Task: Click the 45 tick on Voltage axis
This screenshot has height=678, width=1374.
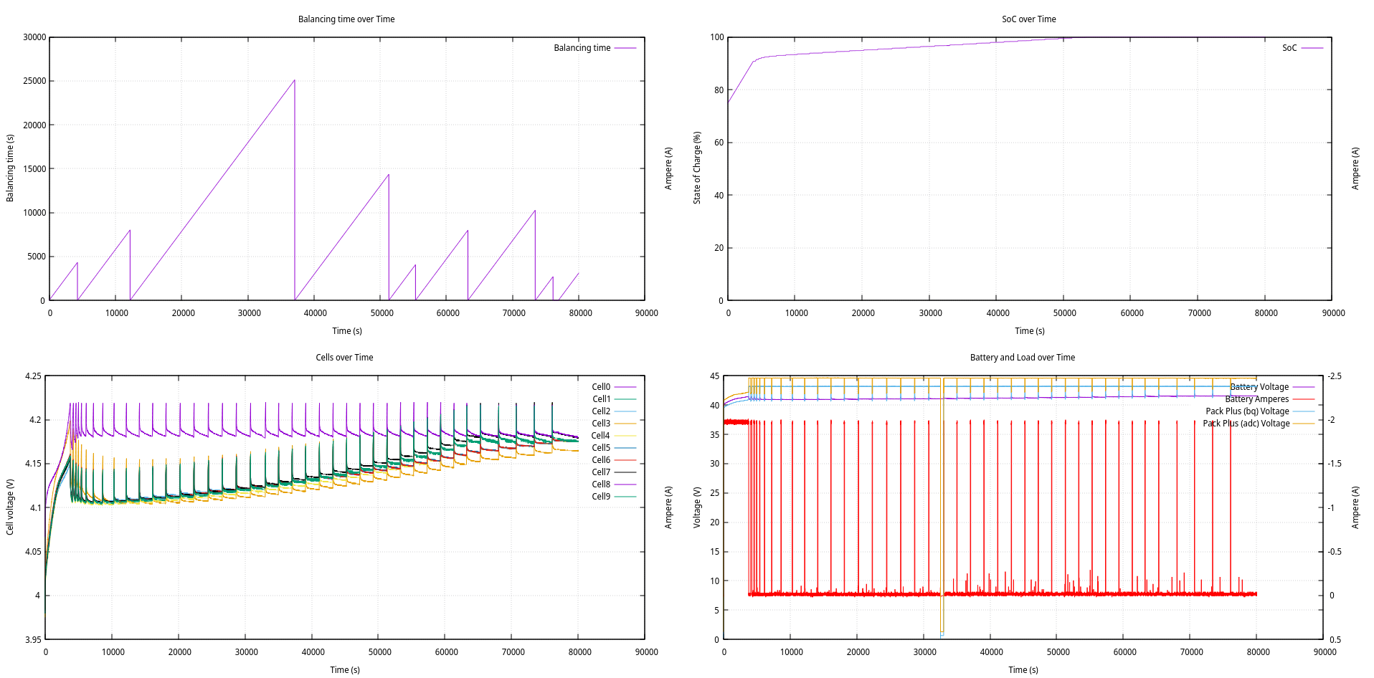Action: (x=714, y=376)
